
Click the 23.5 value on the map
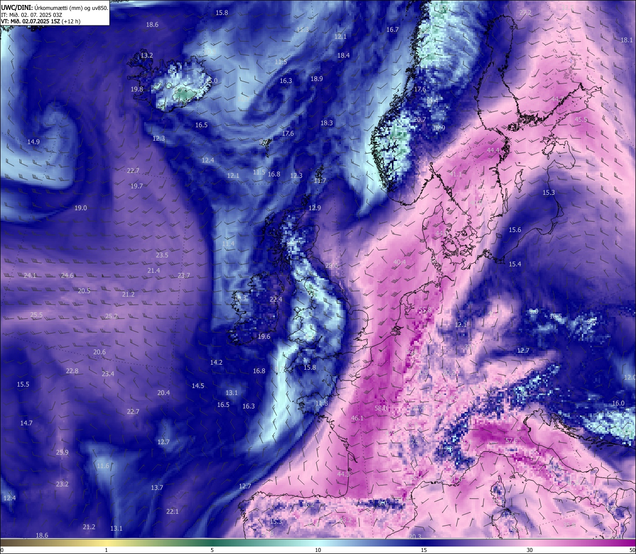tap(162, 255)
